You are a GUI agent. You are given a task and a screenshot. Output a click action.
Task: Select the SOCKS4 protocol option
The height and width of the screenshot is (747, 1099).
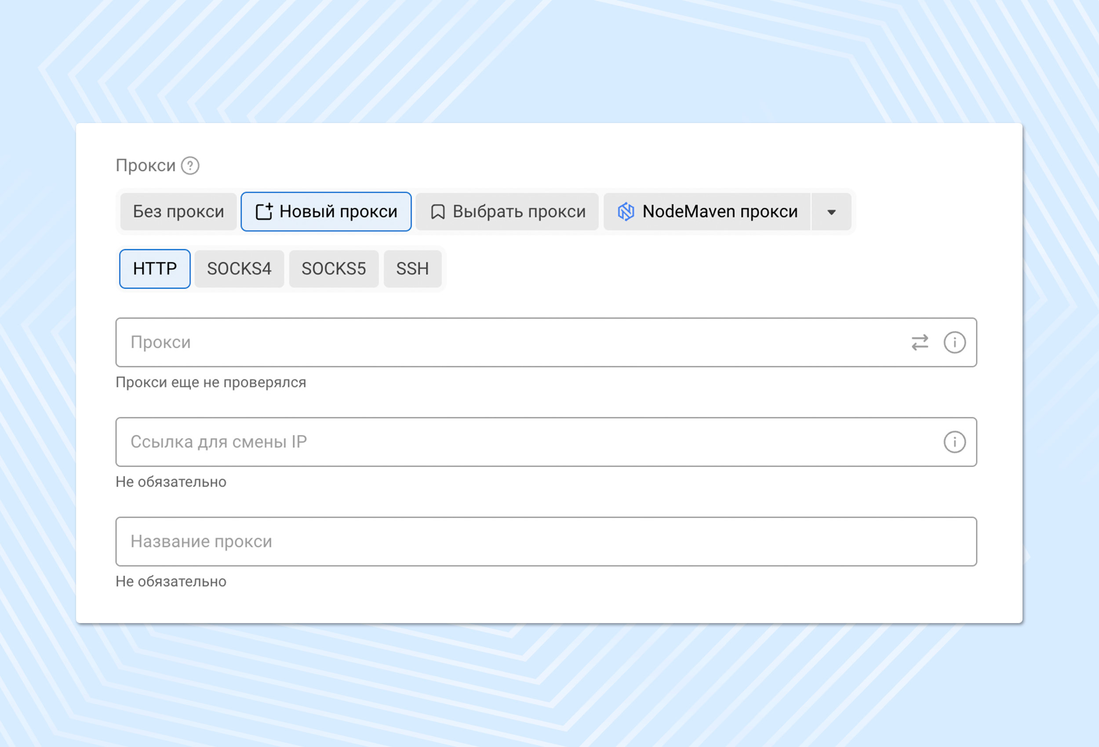click(x=239, y=268)
